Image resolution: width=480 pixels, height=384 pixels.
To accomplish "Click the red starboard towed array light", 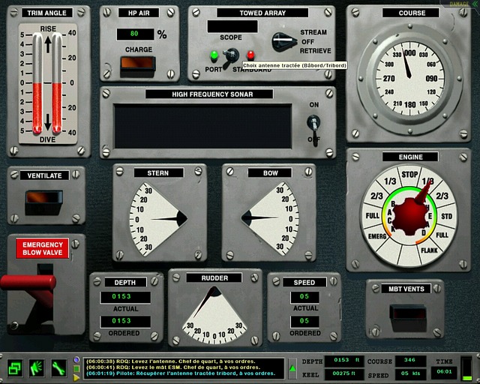I will [x=250, y=55].
